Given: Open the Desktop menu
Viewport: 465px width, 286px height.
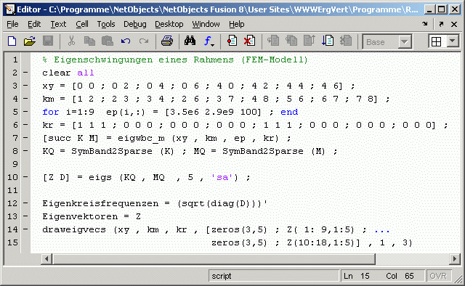Looking at the screenshot, I should coord(169,24).
